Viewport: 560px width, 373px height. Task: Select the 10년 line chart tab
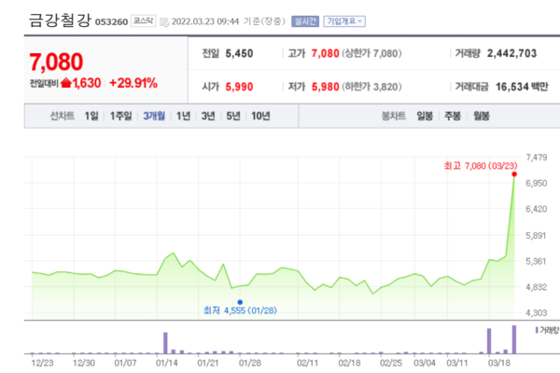(x=260, y=116)
